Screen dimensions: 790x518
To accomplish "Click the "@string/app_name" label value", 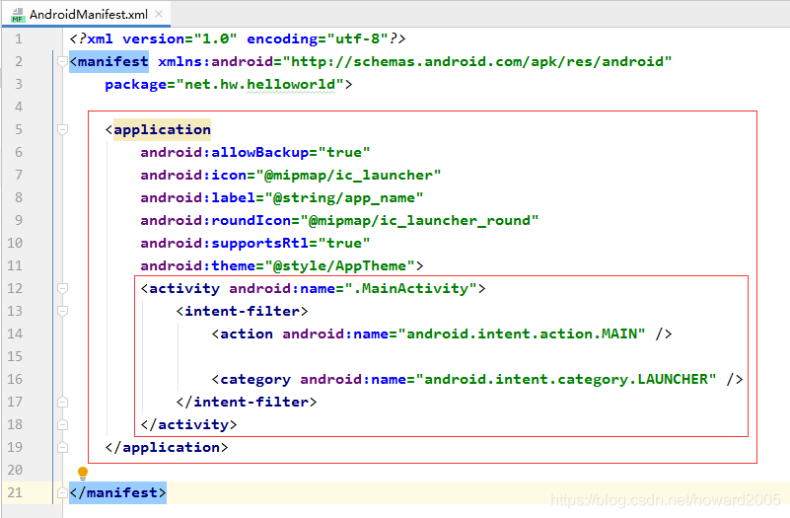I will 344,197.
